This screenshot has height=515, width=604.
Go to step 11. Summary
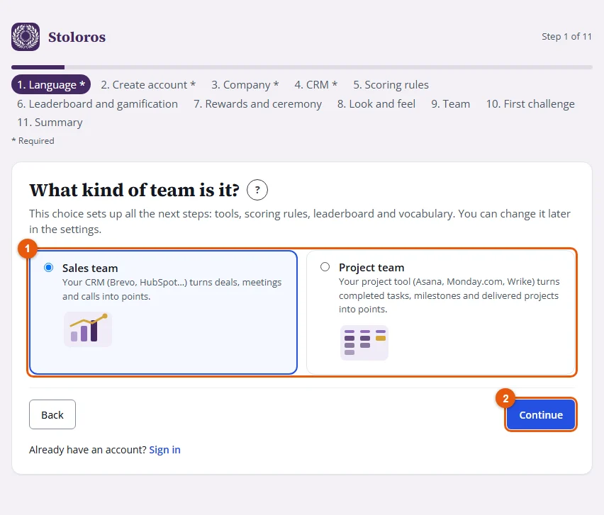(x=50, y=123)
